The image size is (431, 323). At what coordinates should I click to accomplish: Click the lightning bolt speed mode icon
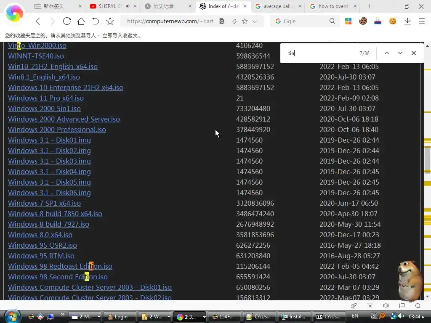point(234,21)
